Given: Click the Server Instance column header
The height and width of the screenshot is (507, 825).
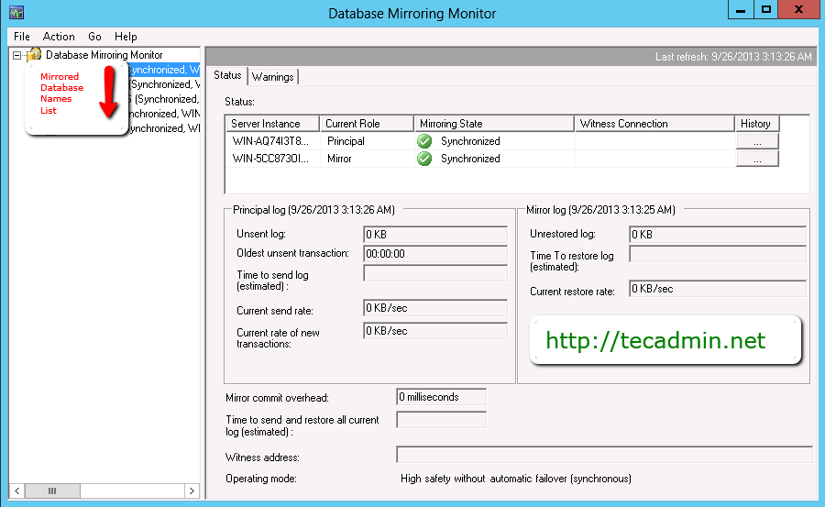Looking at the screenshot, I should click(272, 124).
